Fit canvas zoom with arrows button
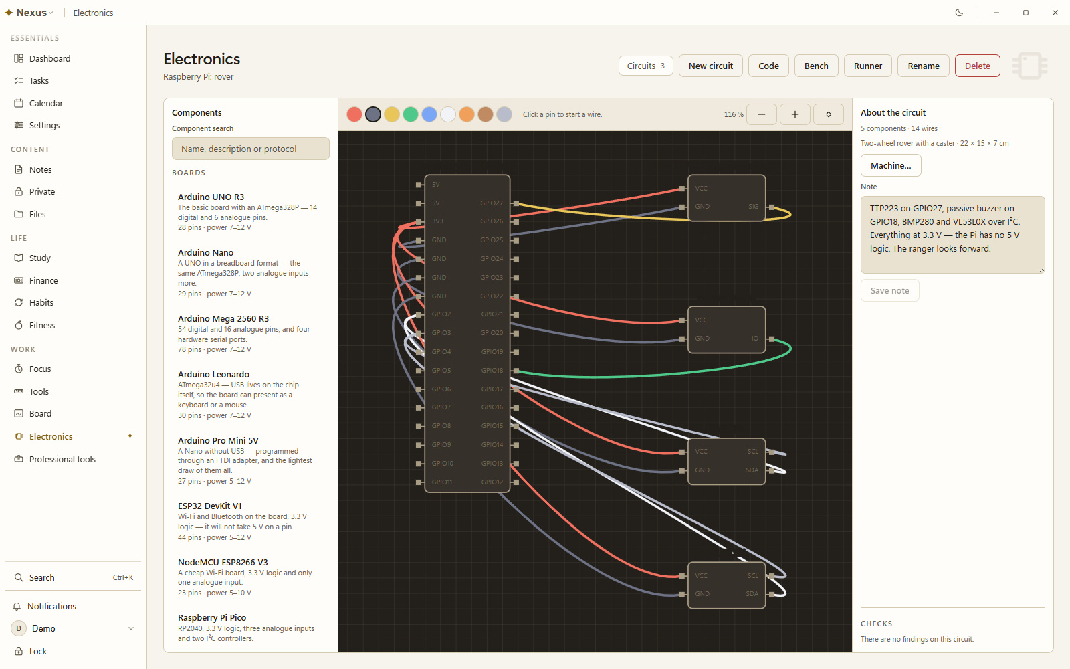The height and width of the screenshot is (669, 1070). tap(829, 114)
